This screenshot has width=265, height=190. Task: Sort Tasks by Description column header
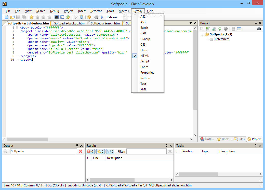(x=227, y=151)
